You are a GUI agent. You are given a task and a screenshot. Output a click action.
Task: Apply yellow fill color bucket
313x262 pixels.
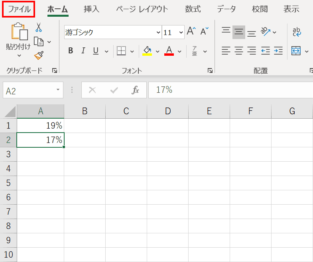[147, 51]
